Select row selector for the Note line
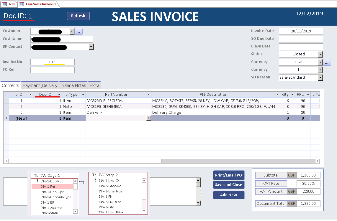This screenshot has height=221, width=337. point(6,106)
